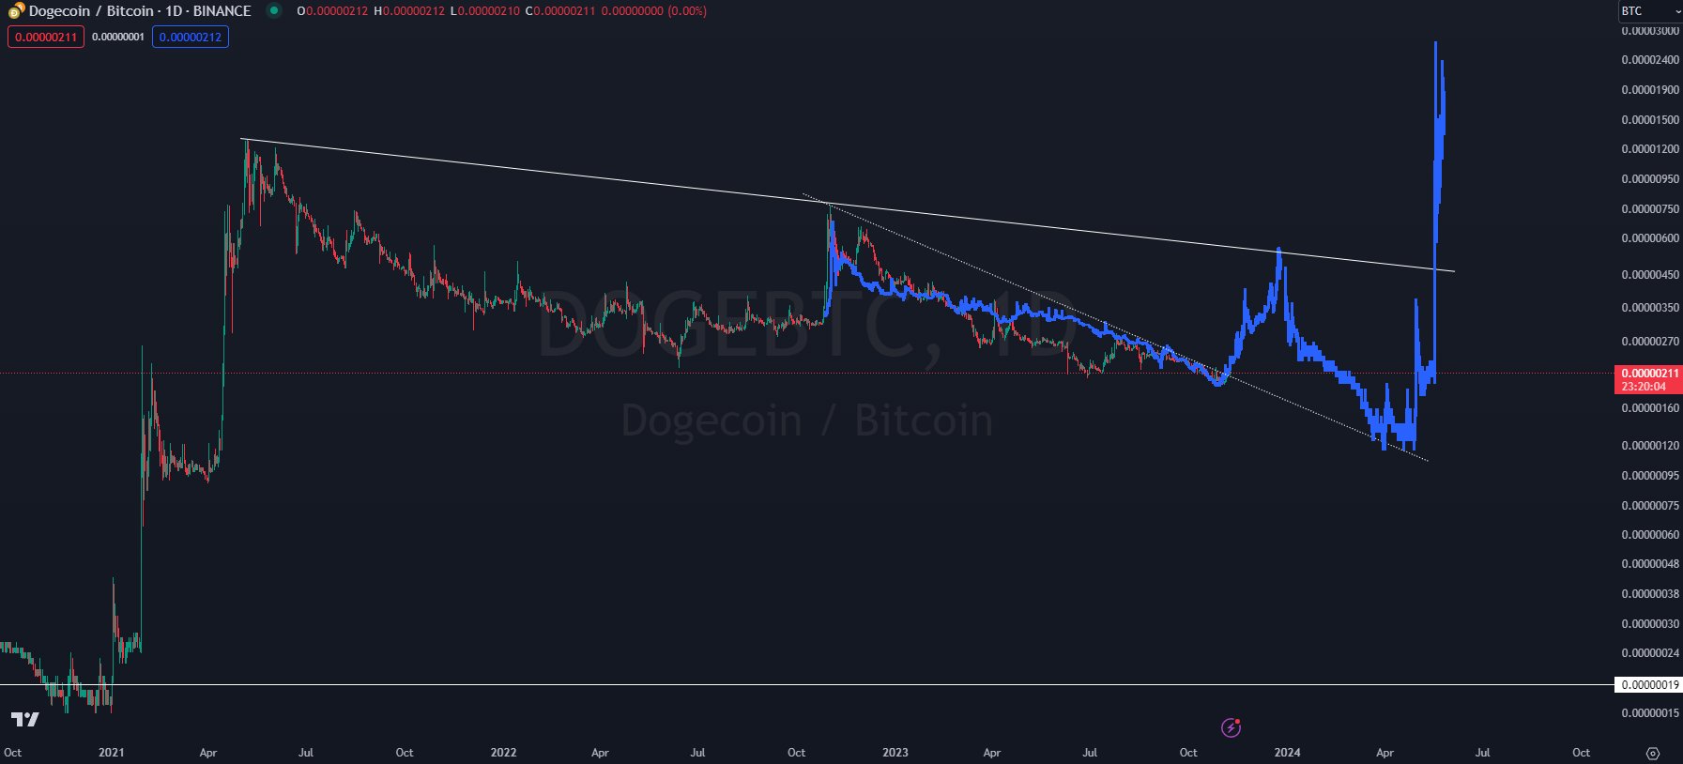Click the blue buy price 0.00000212 button
This screenshot has width=1683, height=764.
[191, 37]
